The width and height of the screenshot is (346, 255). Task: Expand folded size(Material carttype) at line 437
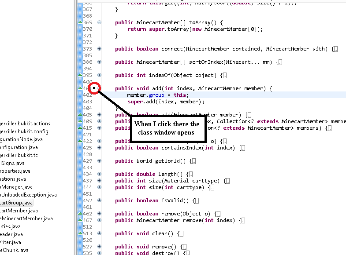click(99, 181)
